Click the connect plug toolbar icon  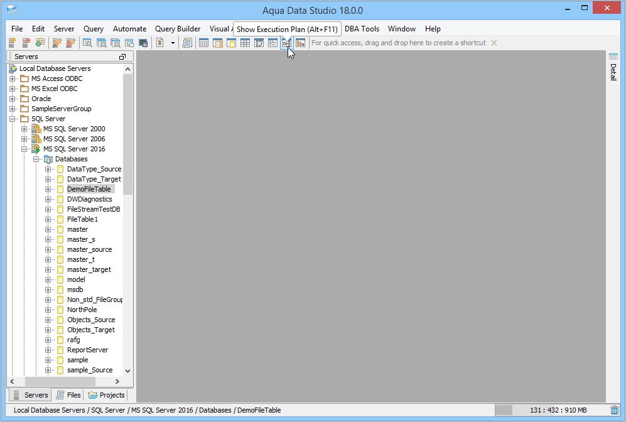(57, 43)
